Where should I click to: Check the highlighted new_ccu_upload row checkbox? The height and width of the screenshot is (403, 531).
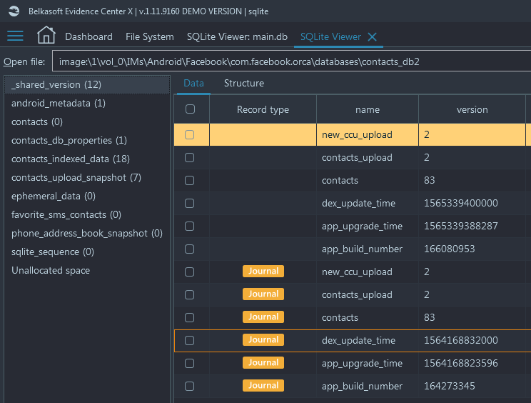[x=189, y=134]
